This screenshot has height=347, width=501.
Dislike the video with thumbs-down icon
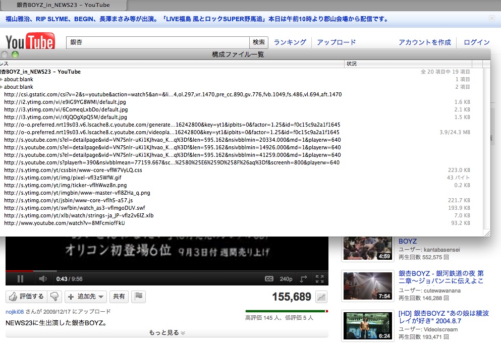54,297
